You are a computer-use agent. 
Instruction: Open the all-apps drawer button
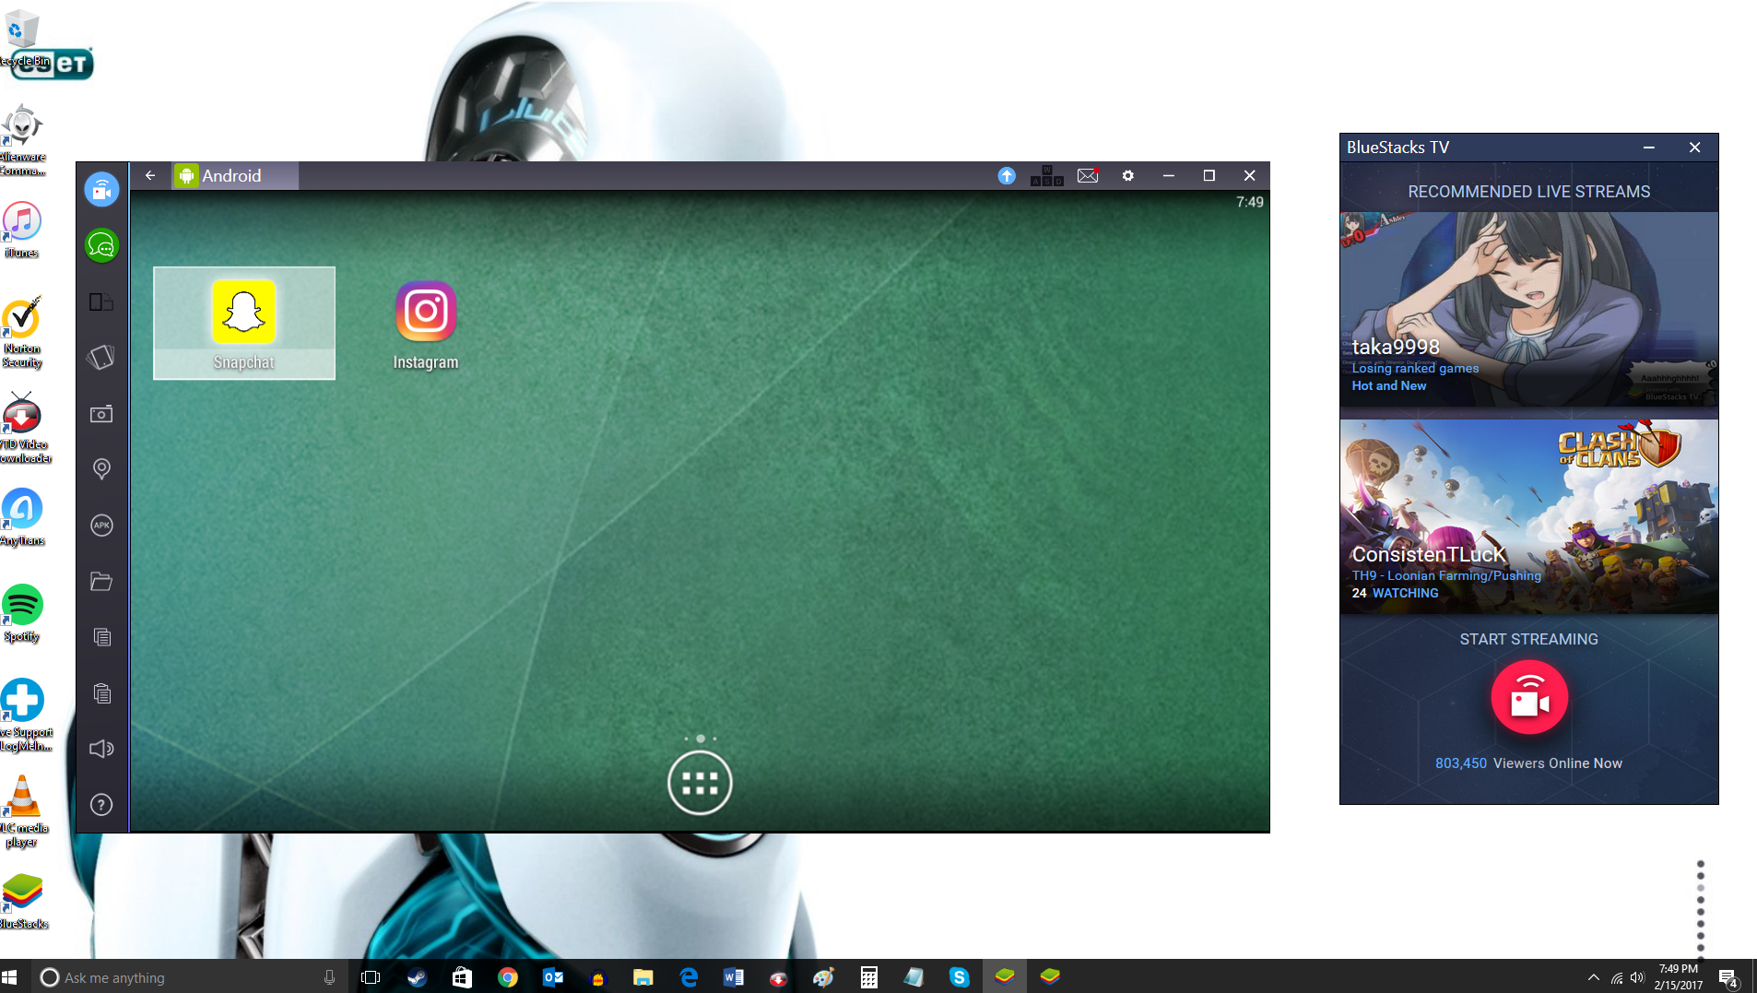pyautogui.click(x=700, y=784)
